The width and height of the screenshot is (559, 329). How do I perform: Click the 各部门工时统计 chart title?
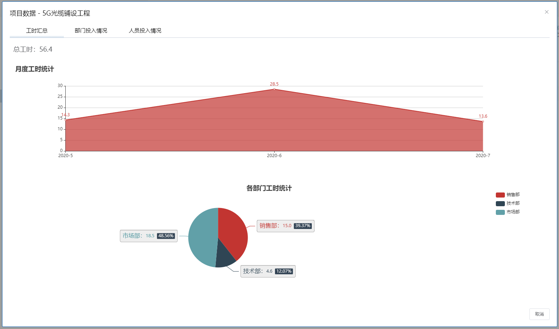click(x=269, y=188)
